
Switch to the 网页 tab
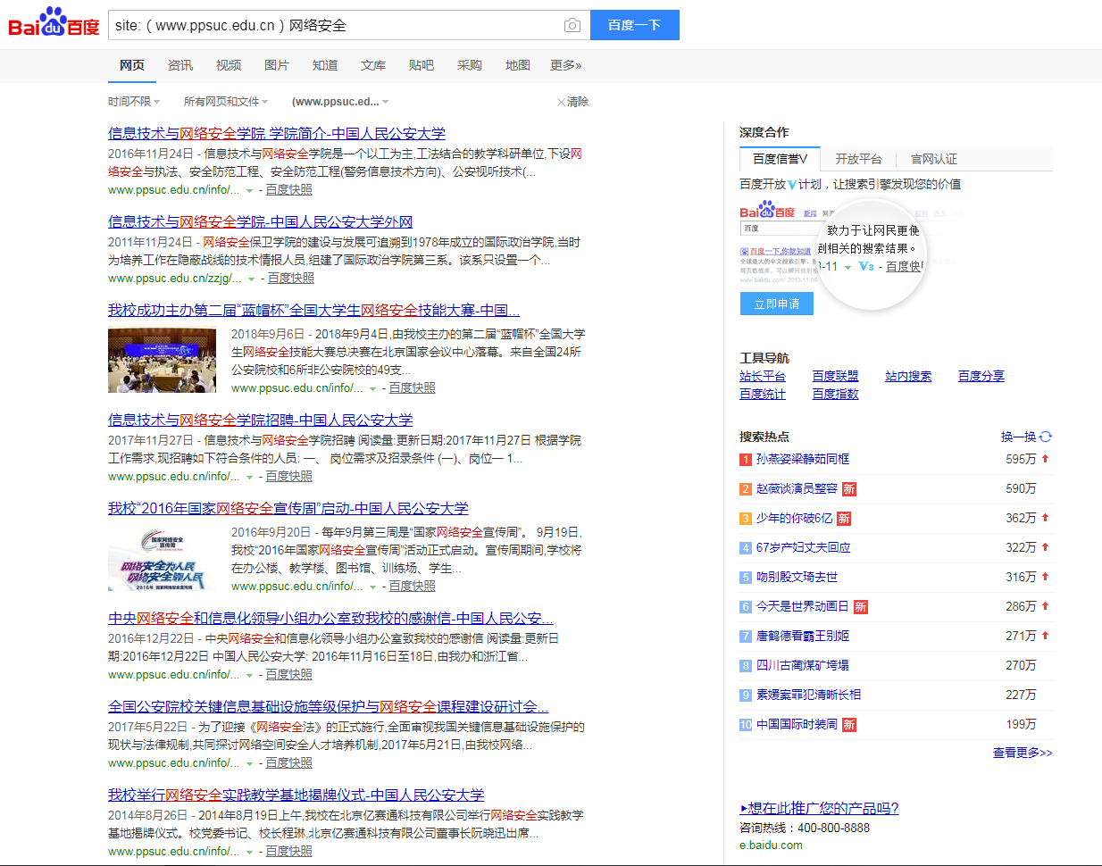[x=132, y=65]
